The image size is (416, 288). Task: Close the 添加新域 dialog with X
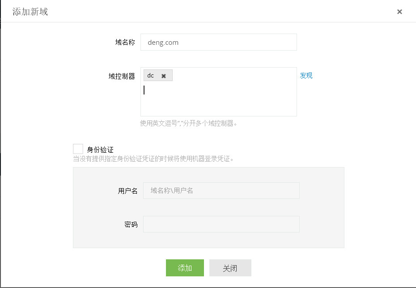tap(399, 12)
